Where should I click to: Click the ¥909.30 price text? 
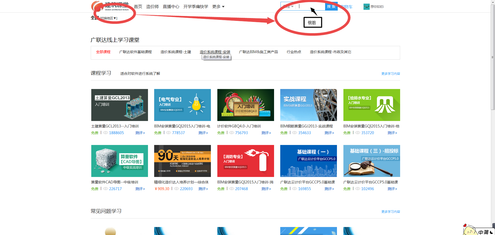click(x=162, y=189)
